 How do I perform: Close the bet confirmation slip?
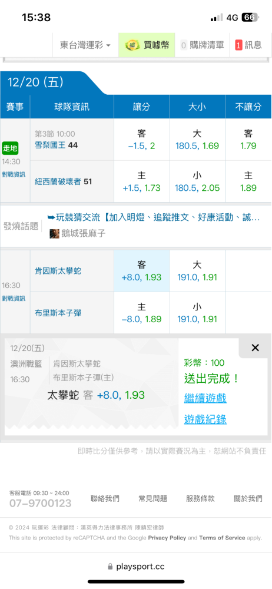pos(255,348)
